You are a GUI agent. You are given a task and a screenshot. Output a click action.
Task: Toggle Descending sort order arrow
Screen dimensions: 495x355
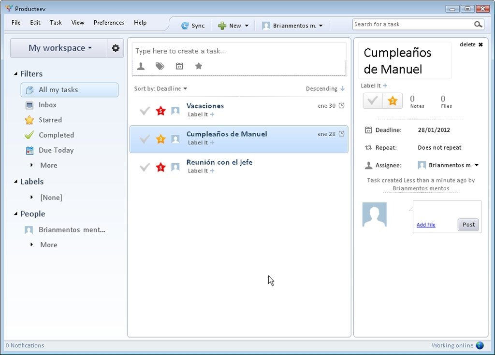(x=343, y=89)
